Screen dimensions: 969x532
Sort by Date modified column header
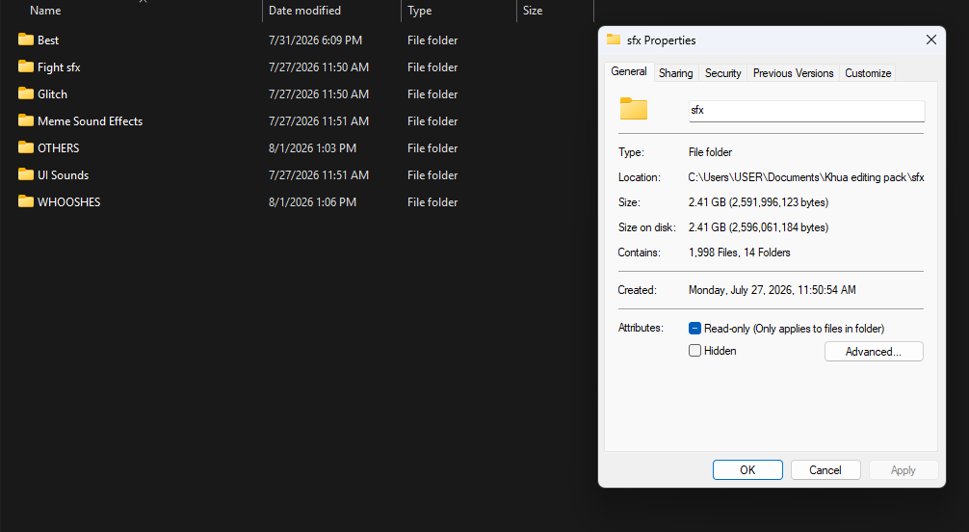(x=304, y=11)
